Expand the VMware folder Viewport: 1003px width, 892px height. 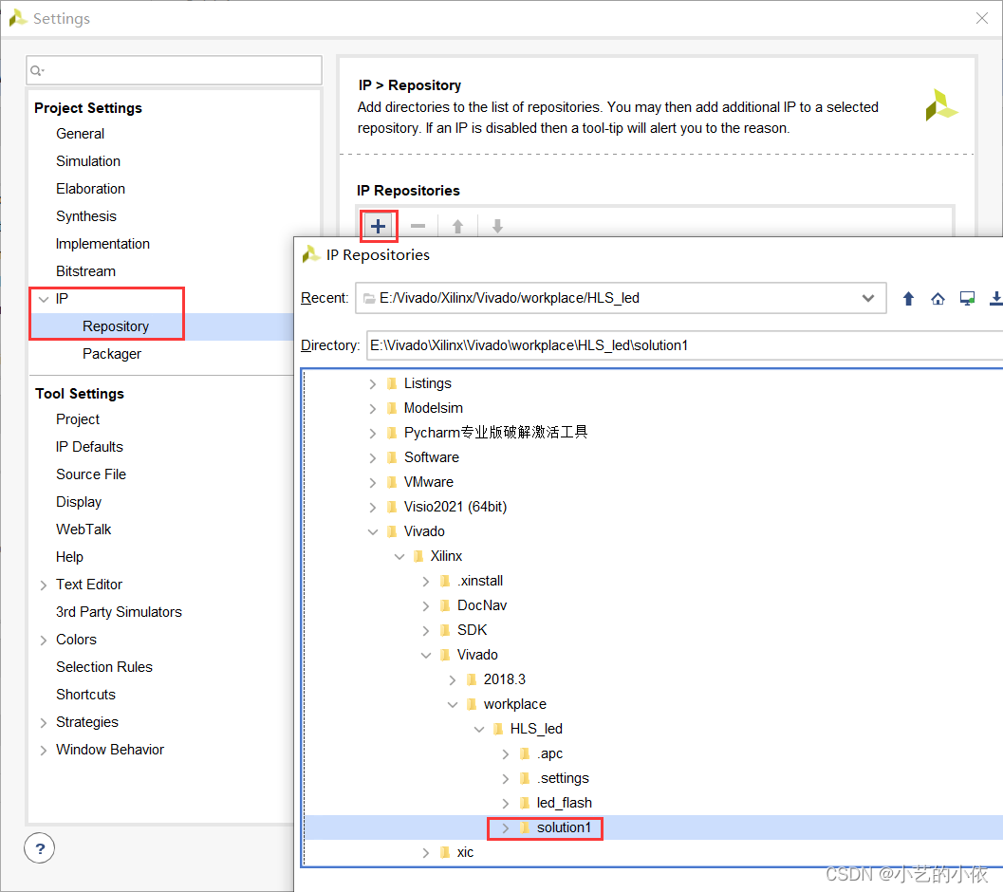[372, 482]
